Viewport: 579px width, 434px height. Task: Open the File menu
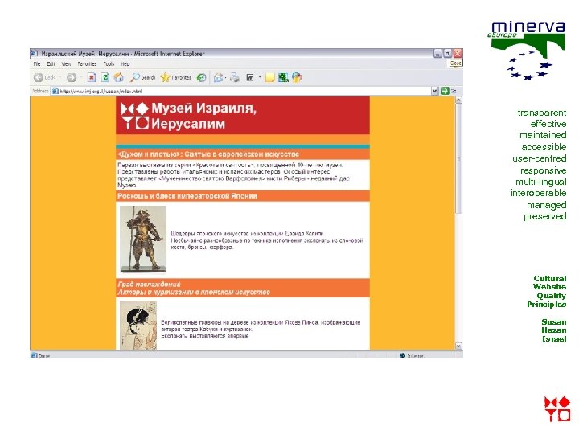(37, 63)
